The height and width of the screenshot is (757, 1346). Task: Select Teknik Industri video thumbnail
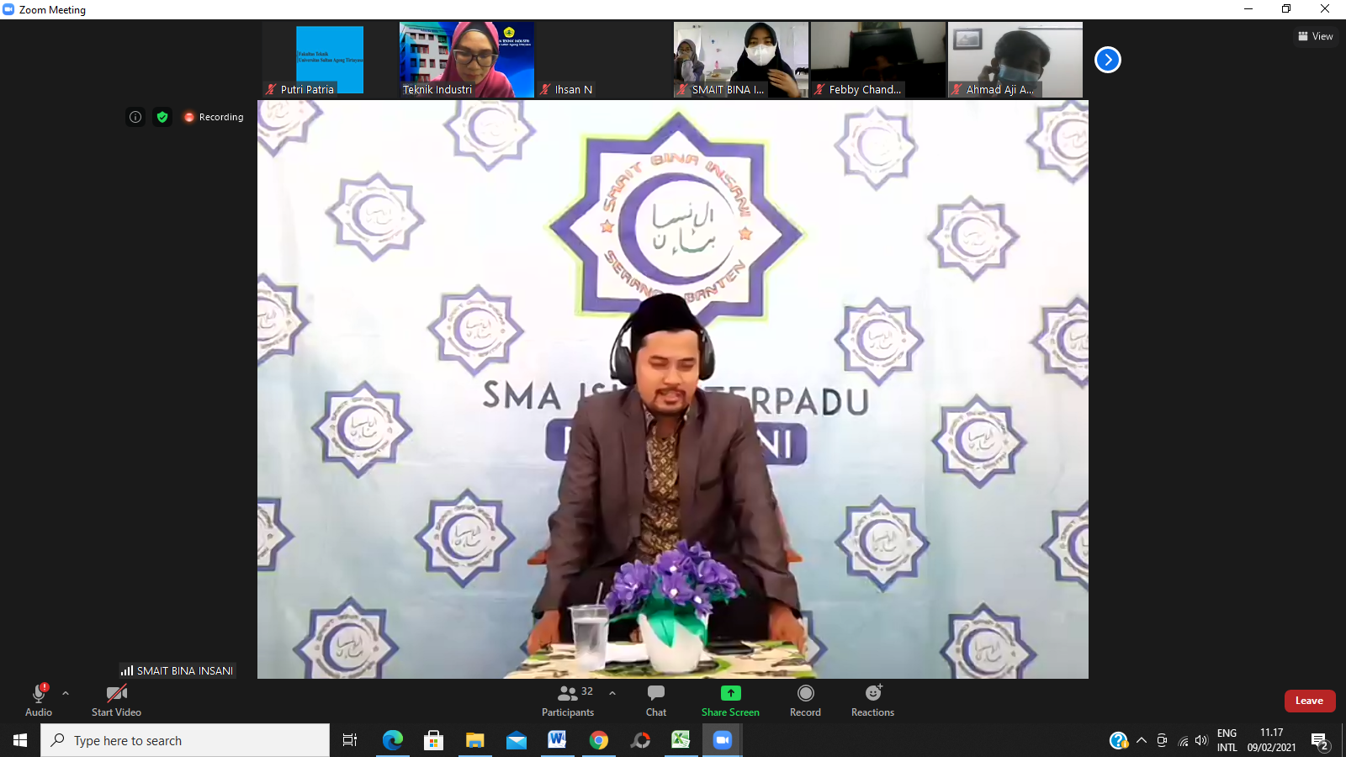point(467,60)
